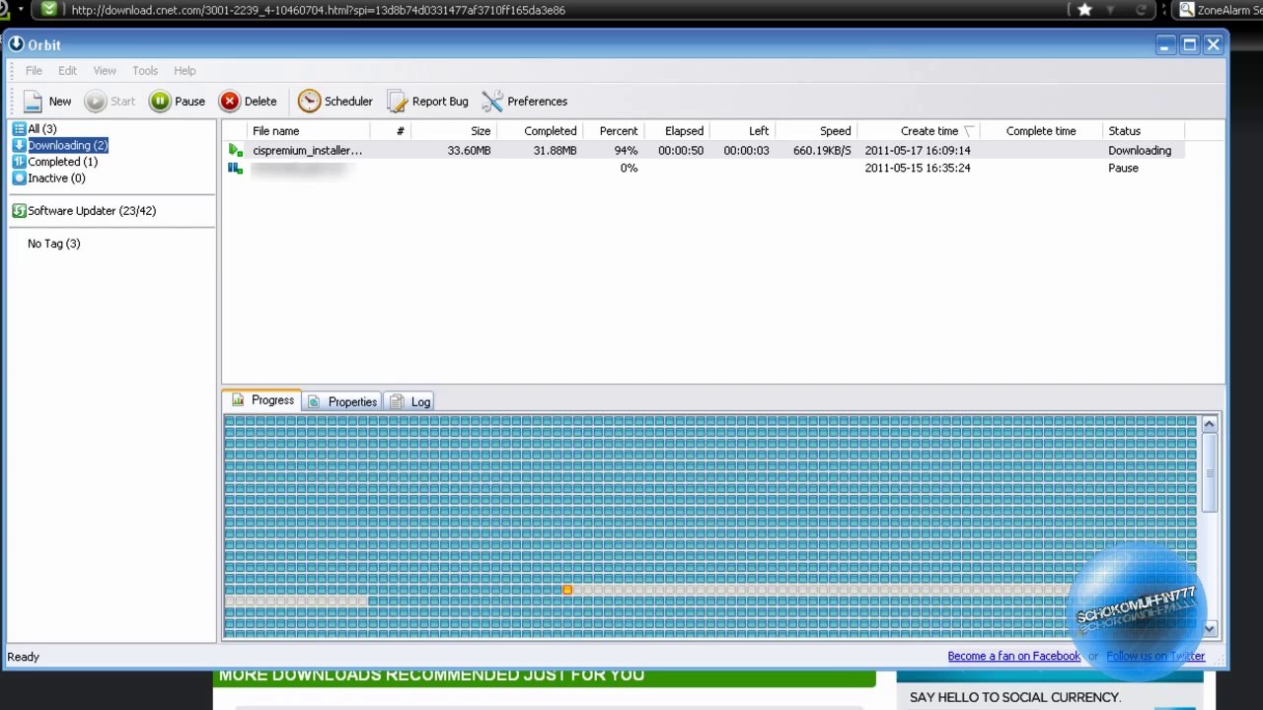Pause the selected download

click(x=177, y=102)
